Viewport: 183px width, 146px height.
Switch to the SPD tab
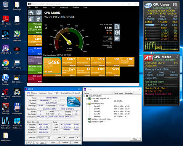pos(57,93)
